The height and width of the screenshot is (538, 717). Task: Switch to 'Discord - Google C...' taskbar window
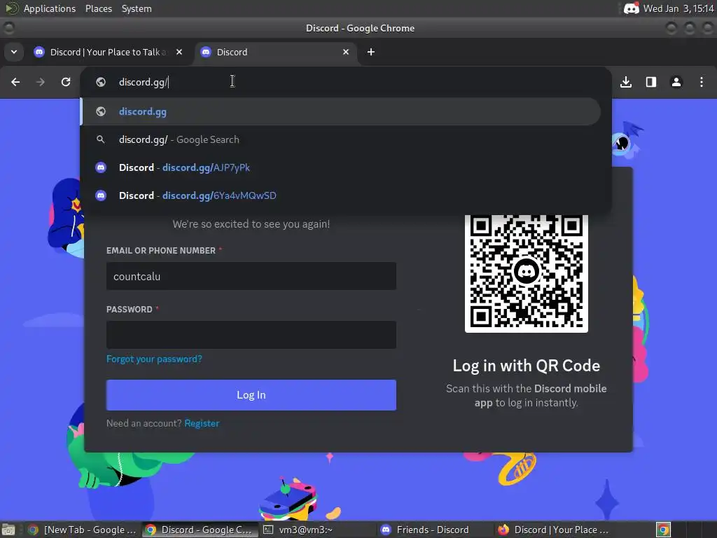199,530
